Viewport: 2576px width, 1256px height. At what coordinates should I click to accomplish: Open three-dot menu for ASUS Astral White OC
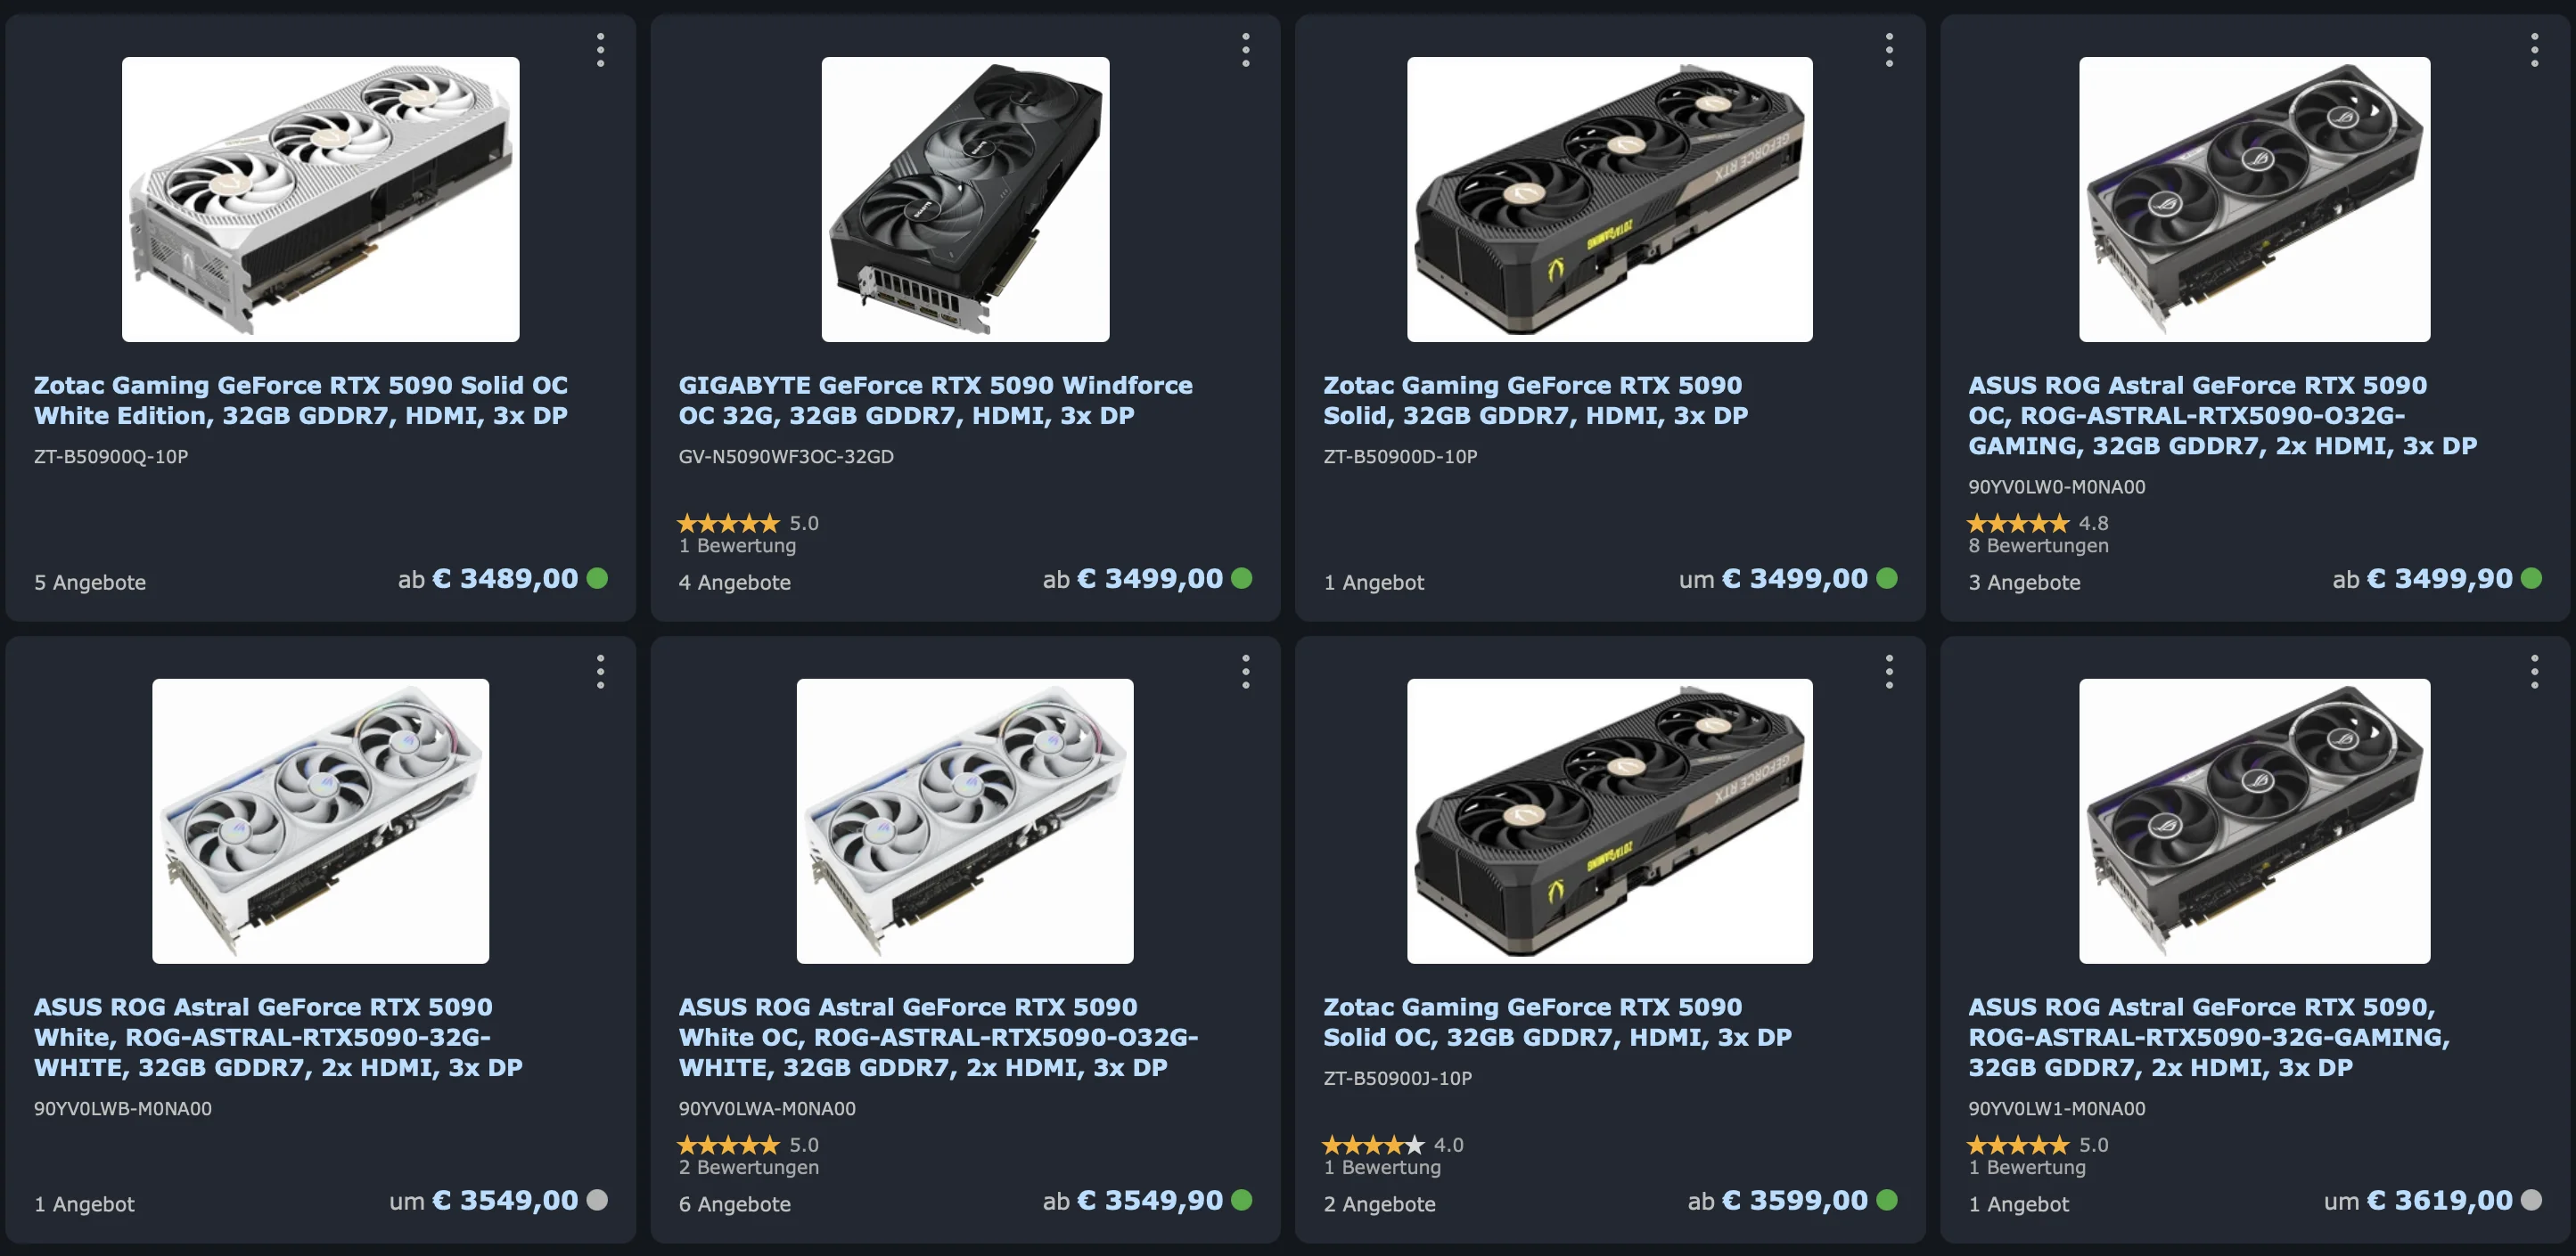click(x=1245, y=672)
